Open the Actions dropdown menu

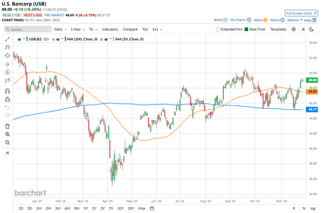[x=295, y=20]
